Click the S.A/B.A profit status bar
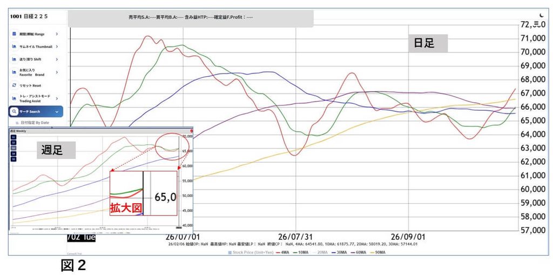553x275 pixels. [x=191, y=18]
